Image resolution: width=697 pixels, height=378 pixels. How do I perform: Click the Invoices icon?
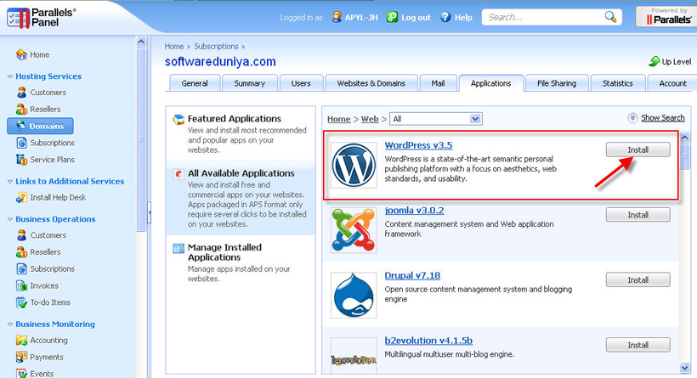point(21,285)
